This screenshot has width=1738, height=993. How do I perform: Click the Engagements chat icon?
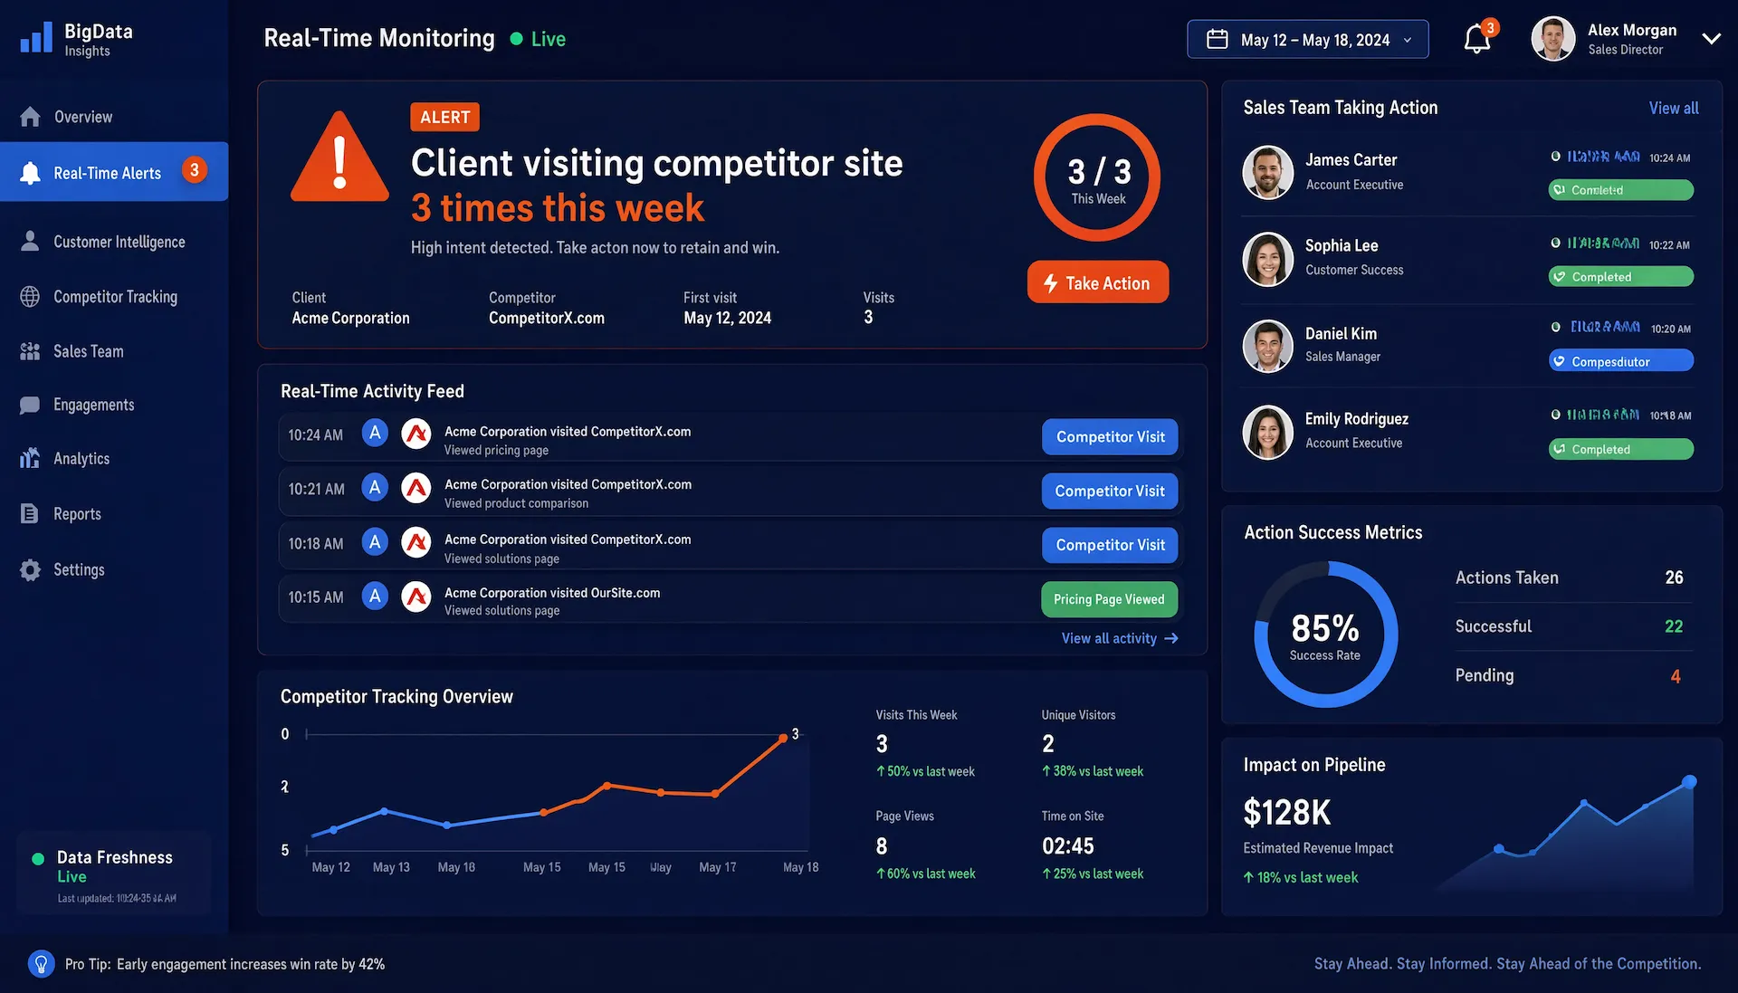pos(30,405)
